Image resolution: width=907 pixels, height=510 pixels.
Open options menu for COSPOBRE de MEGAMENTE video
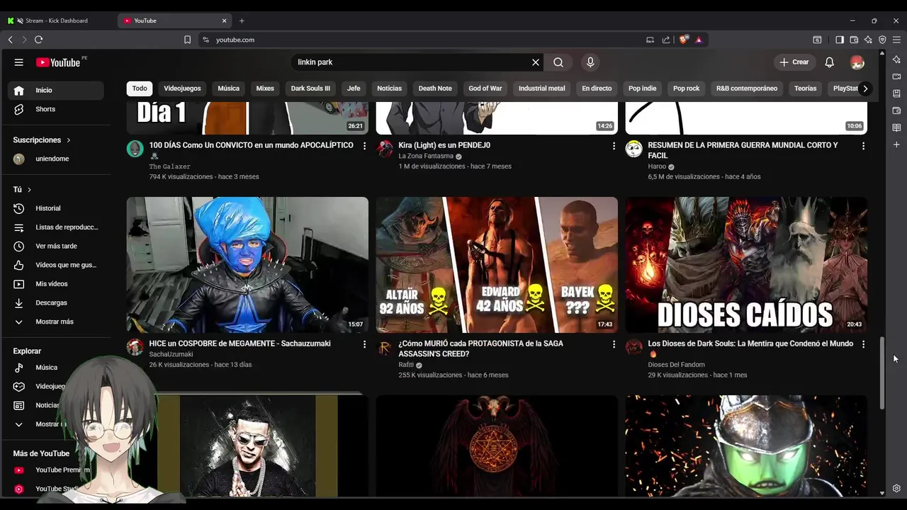[365, 344]
